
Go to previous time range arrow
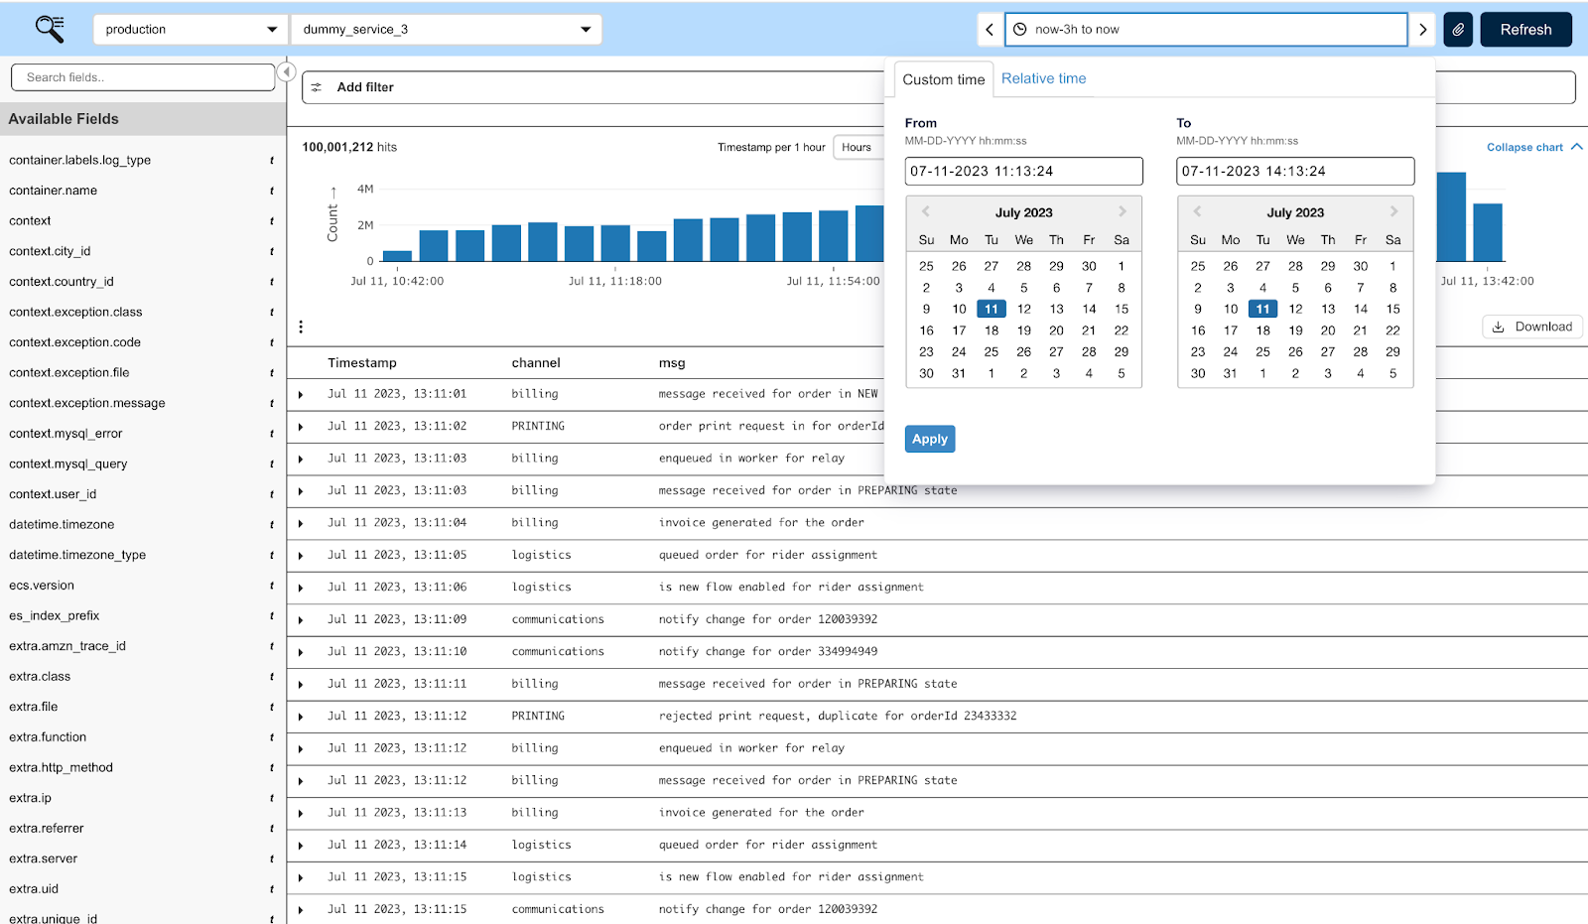(x=990, y=30)
